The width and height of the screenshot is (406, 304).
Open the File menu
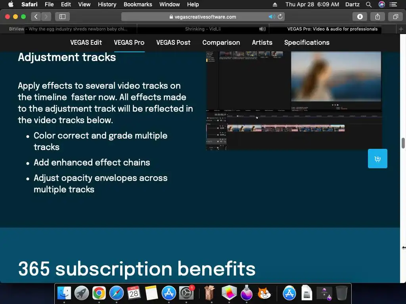click(x=49, y=4)
